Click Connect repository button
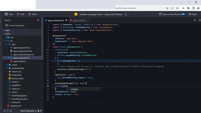Screen dimensions: 201x113 pos(15,25)
